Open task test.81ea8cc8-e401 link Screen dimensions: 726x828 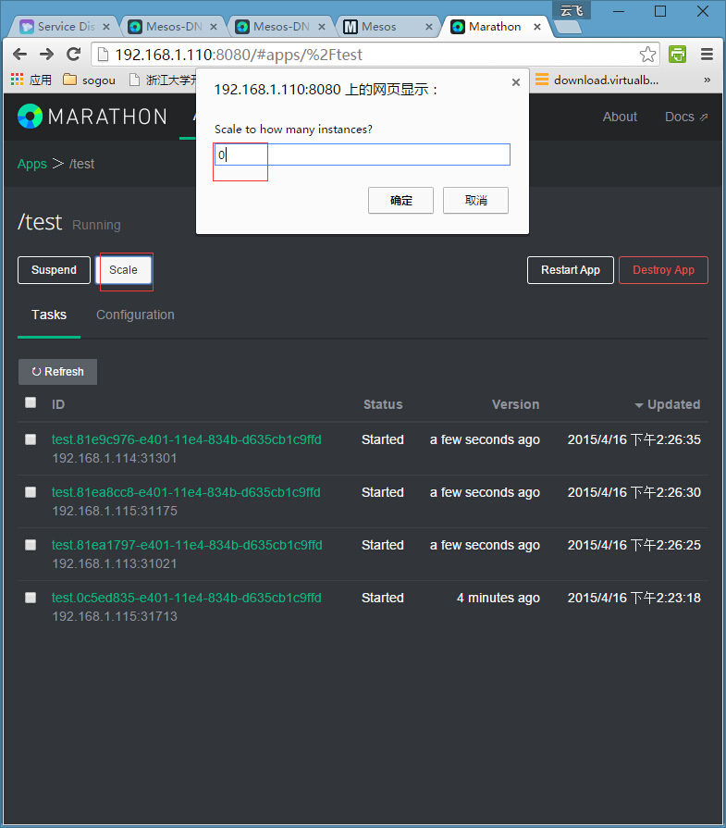tap(186, 492)
